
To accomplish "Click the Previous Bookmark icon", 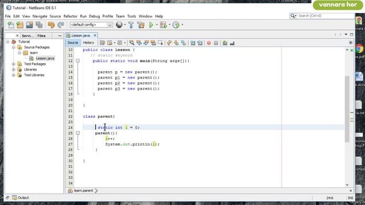I will pos(169,43).
